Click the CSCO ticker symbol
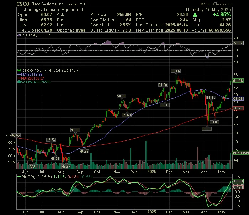 point(23,4)
